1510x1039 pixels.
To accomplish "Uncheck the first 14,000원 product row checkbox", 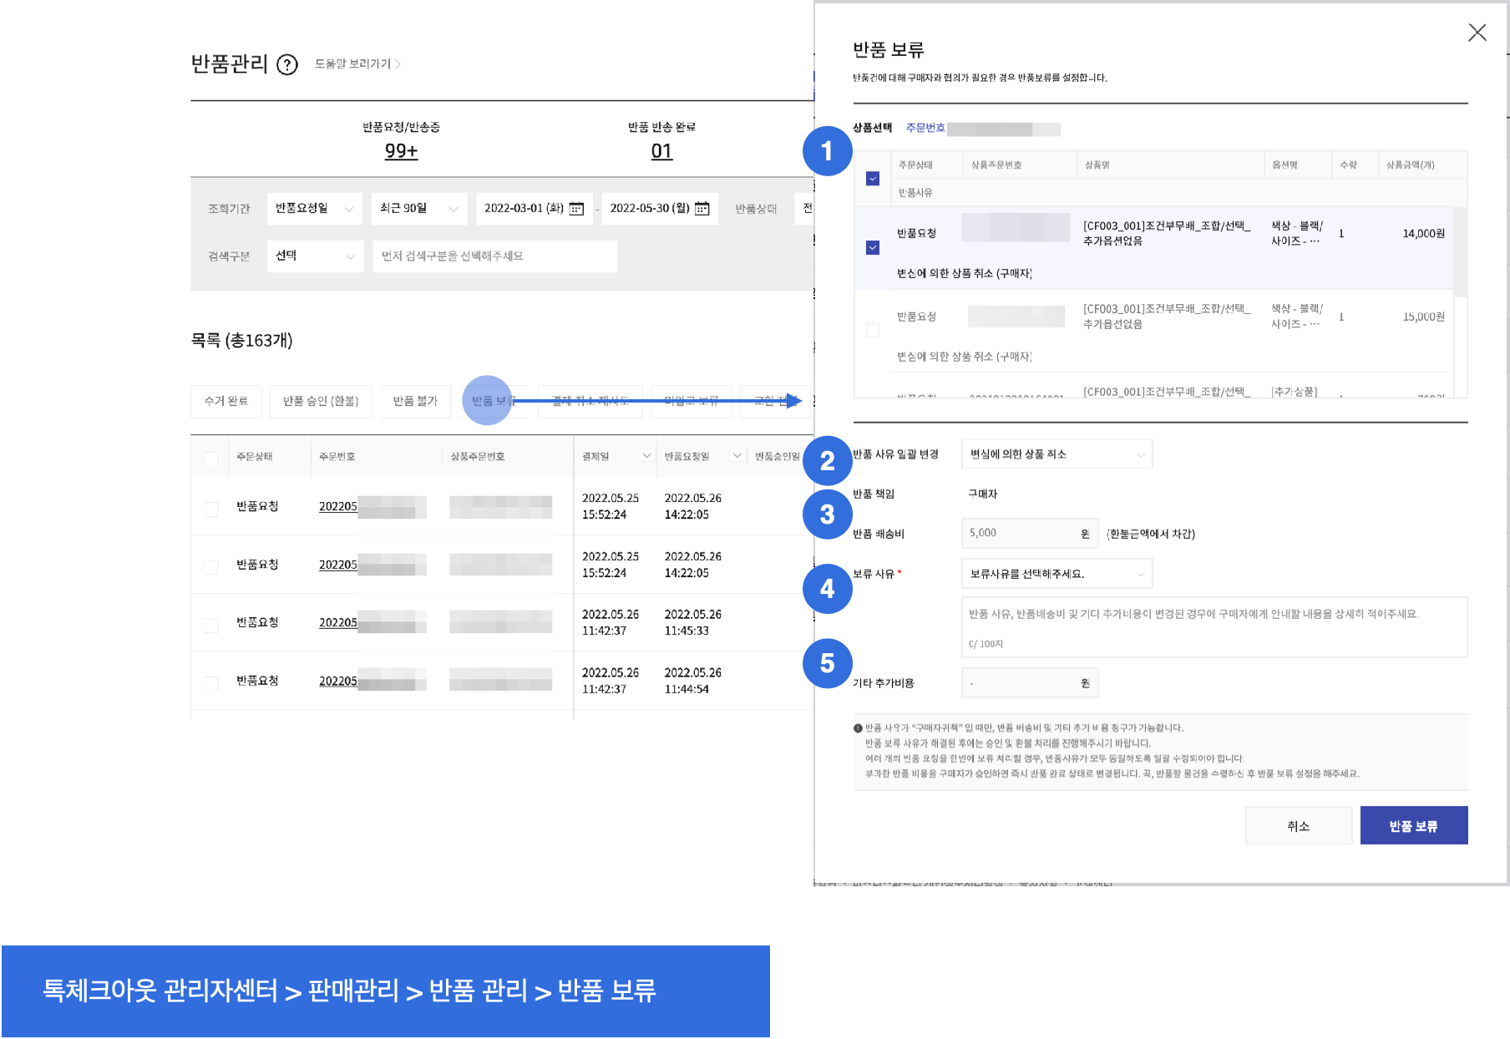I will click(873, 248).
